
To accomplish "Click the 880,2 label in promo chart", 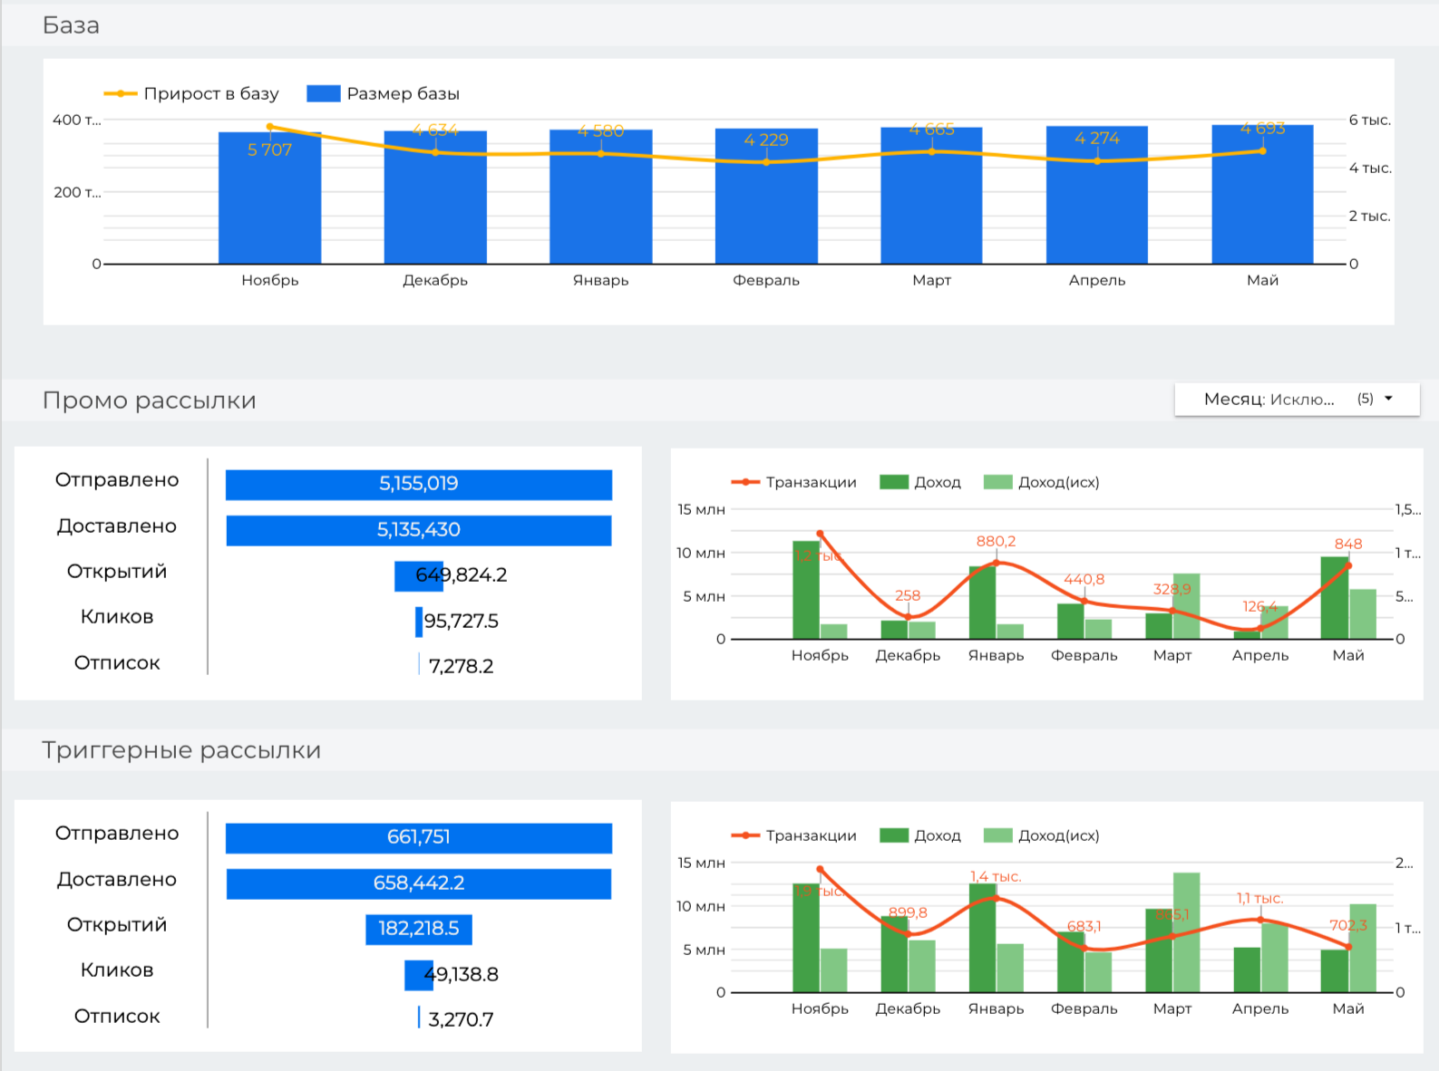I will (996, 541).
